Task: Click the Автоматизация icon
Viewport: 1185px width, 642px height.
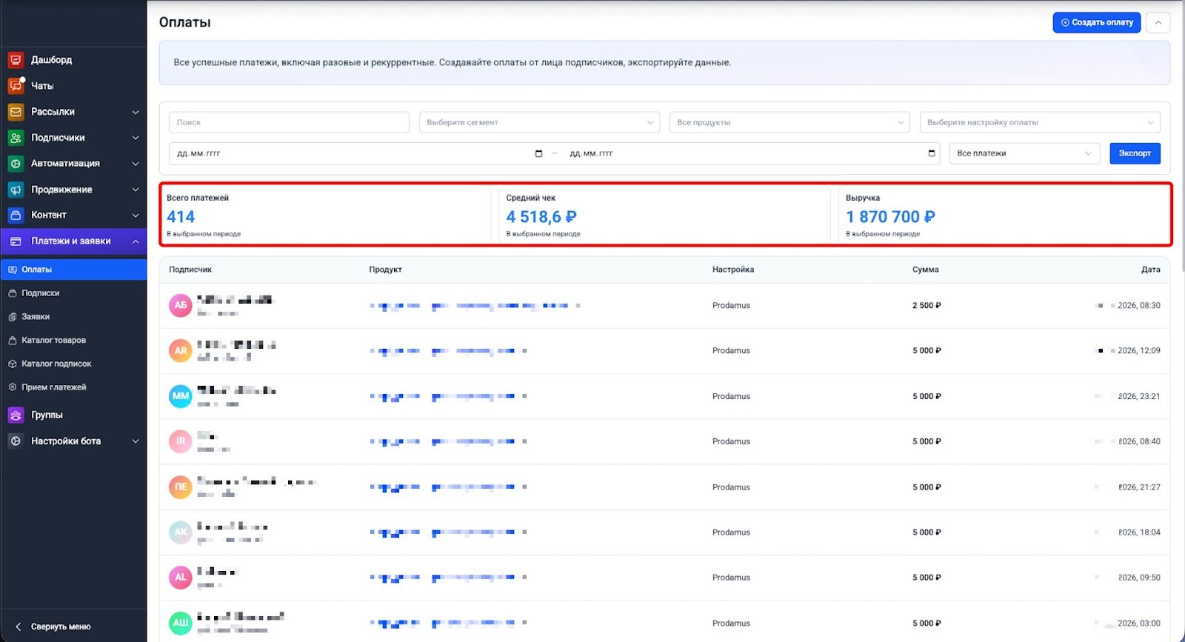Action: coord(16,164)
